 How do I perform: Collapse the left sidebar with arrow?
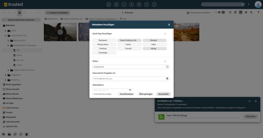pyautogui.click(x=38, y=13)
